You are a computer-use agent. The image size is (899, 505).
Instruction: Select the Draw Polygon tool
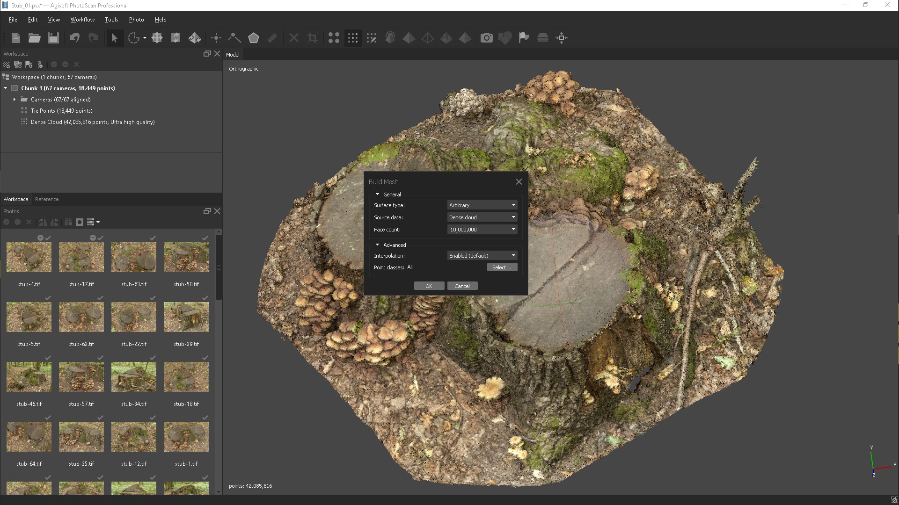[x=253, y=38]
